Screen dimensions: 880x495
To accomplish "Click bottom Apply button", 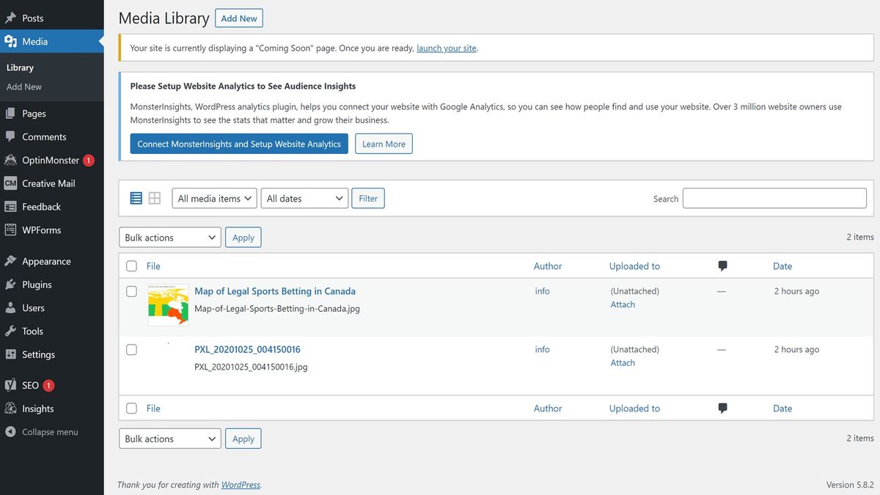I will point(243,439).
